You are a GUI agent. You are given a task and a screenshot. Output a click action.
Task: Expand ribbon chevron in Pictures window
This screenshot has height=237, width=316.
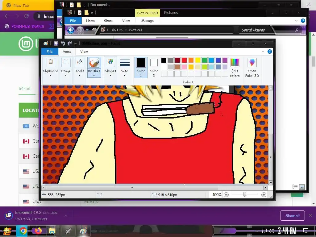click(296, 21)
